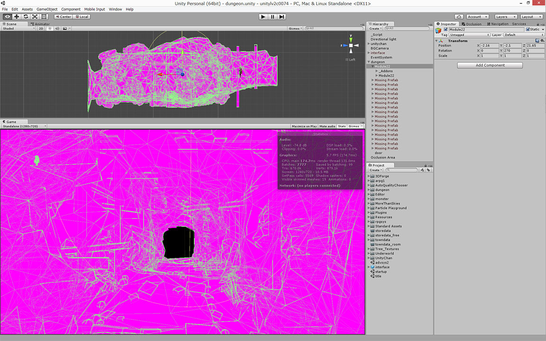Start Play mode
Screen dimensions: 546x341
263,17
